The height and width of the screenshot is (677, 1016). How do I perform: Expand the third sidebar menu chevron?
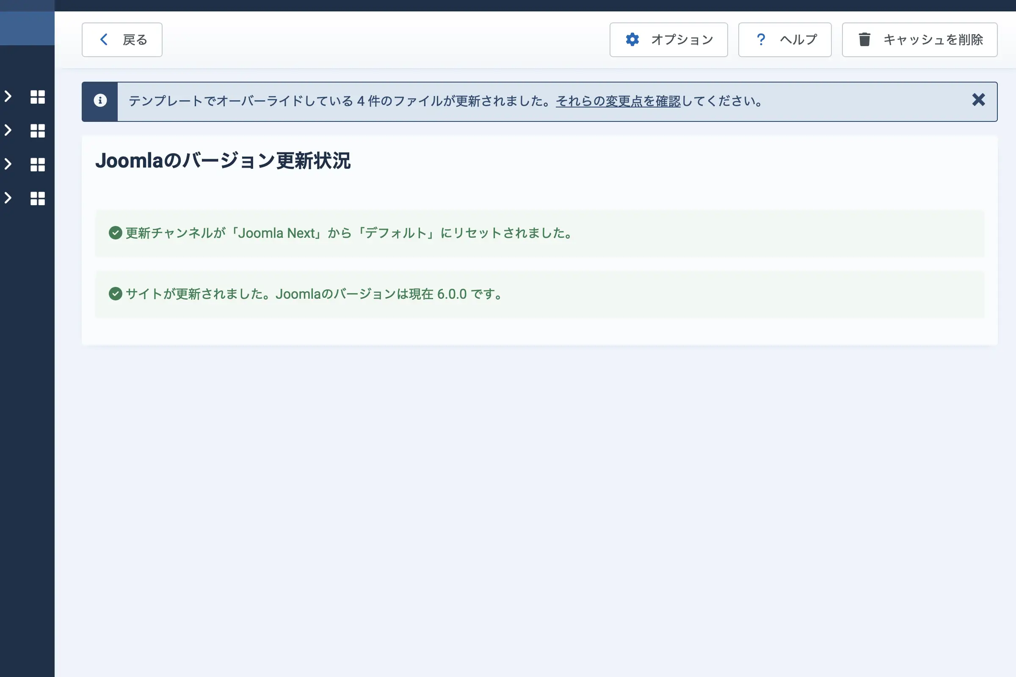coord(8,164)
